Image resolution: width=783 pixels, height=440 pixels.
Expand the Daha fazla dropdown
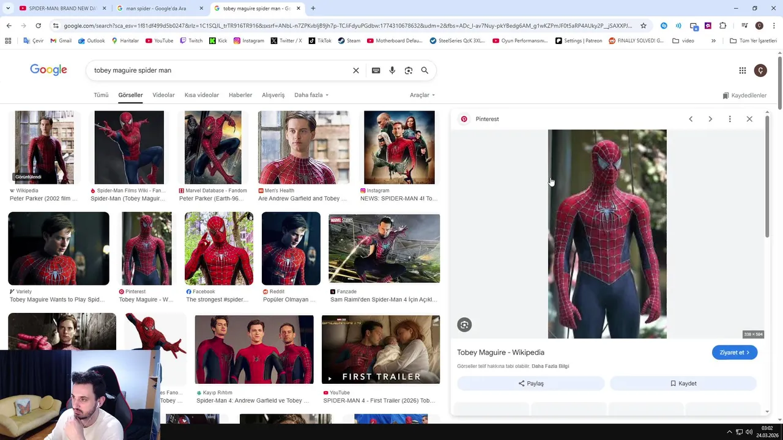tap(311, 95)
